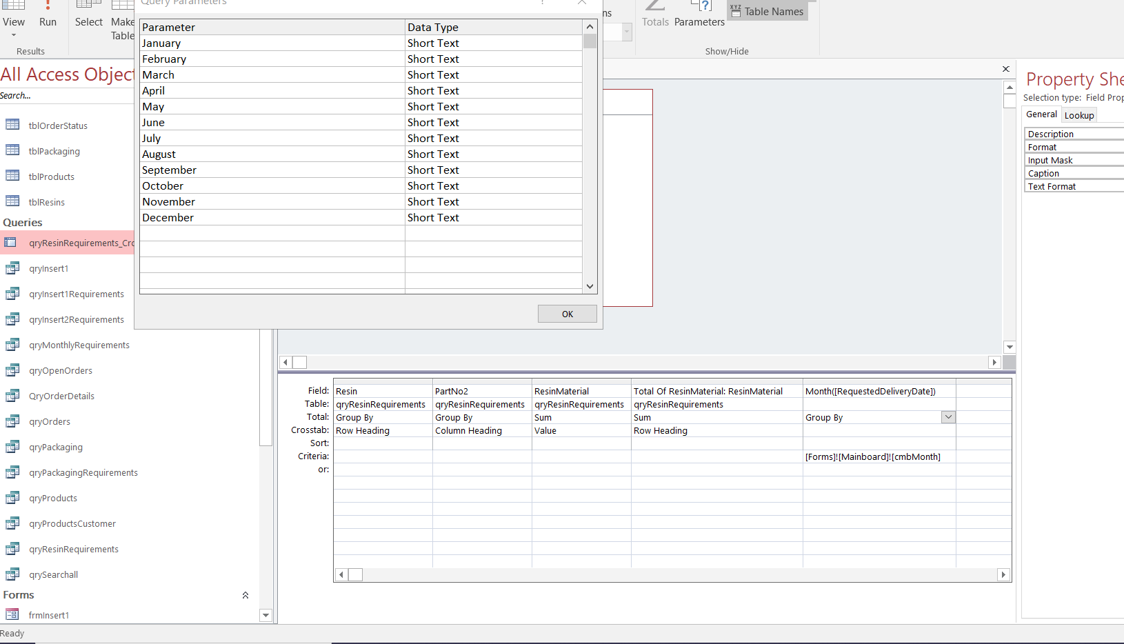Switch to the General tab in Property Sheet
Image resolution: width=1124 pixels, height=644 pixels.
[1041, 114]
